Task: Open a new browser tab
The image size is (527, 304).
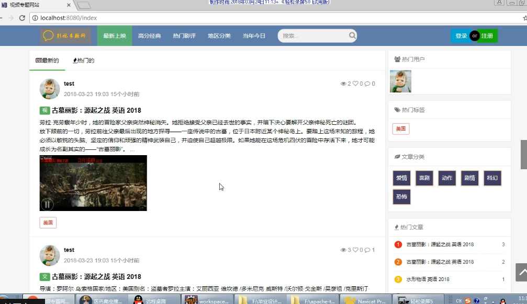Action: (84, 5)
